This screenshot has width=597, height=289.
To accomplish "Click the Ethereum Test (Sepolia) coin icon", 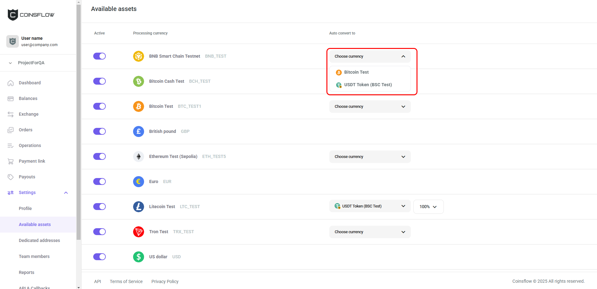I will [138, 157].
